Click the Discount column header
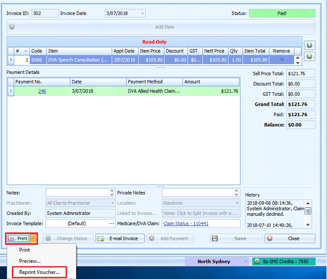This screenshot has width=327, height=279. pyautogui.click(x=176, y=51)
